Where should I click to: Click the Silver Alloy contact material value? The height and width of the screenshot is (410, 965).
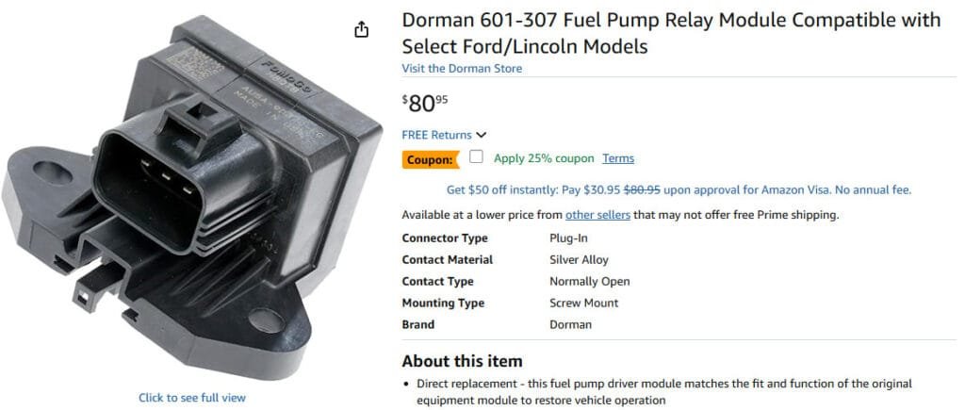[x=579, y=259]
